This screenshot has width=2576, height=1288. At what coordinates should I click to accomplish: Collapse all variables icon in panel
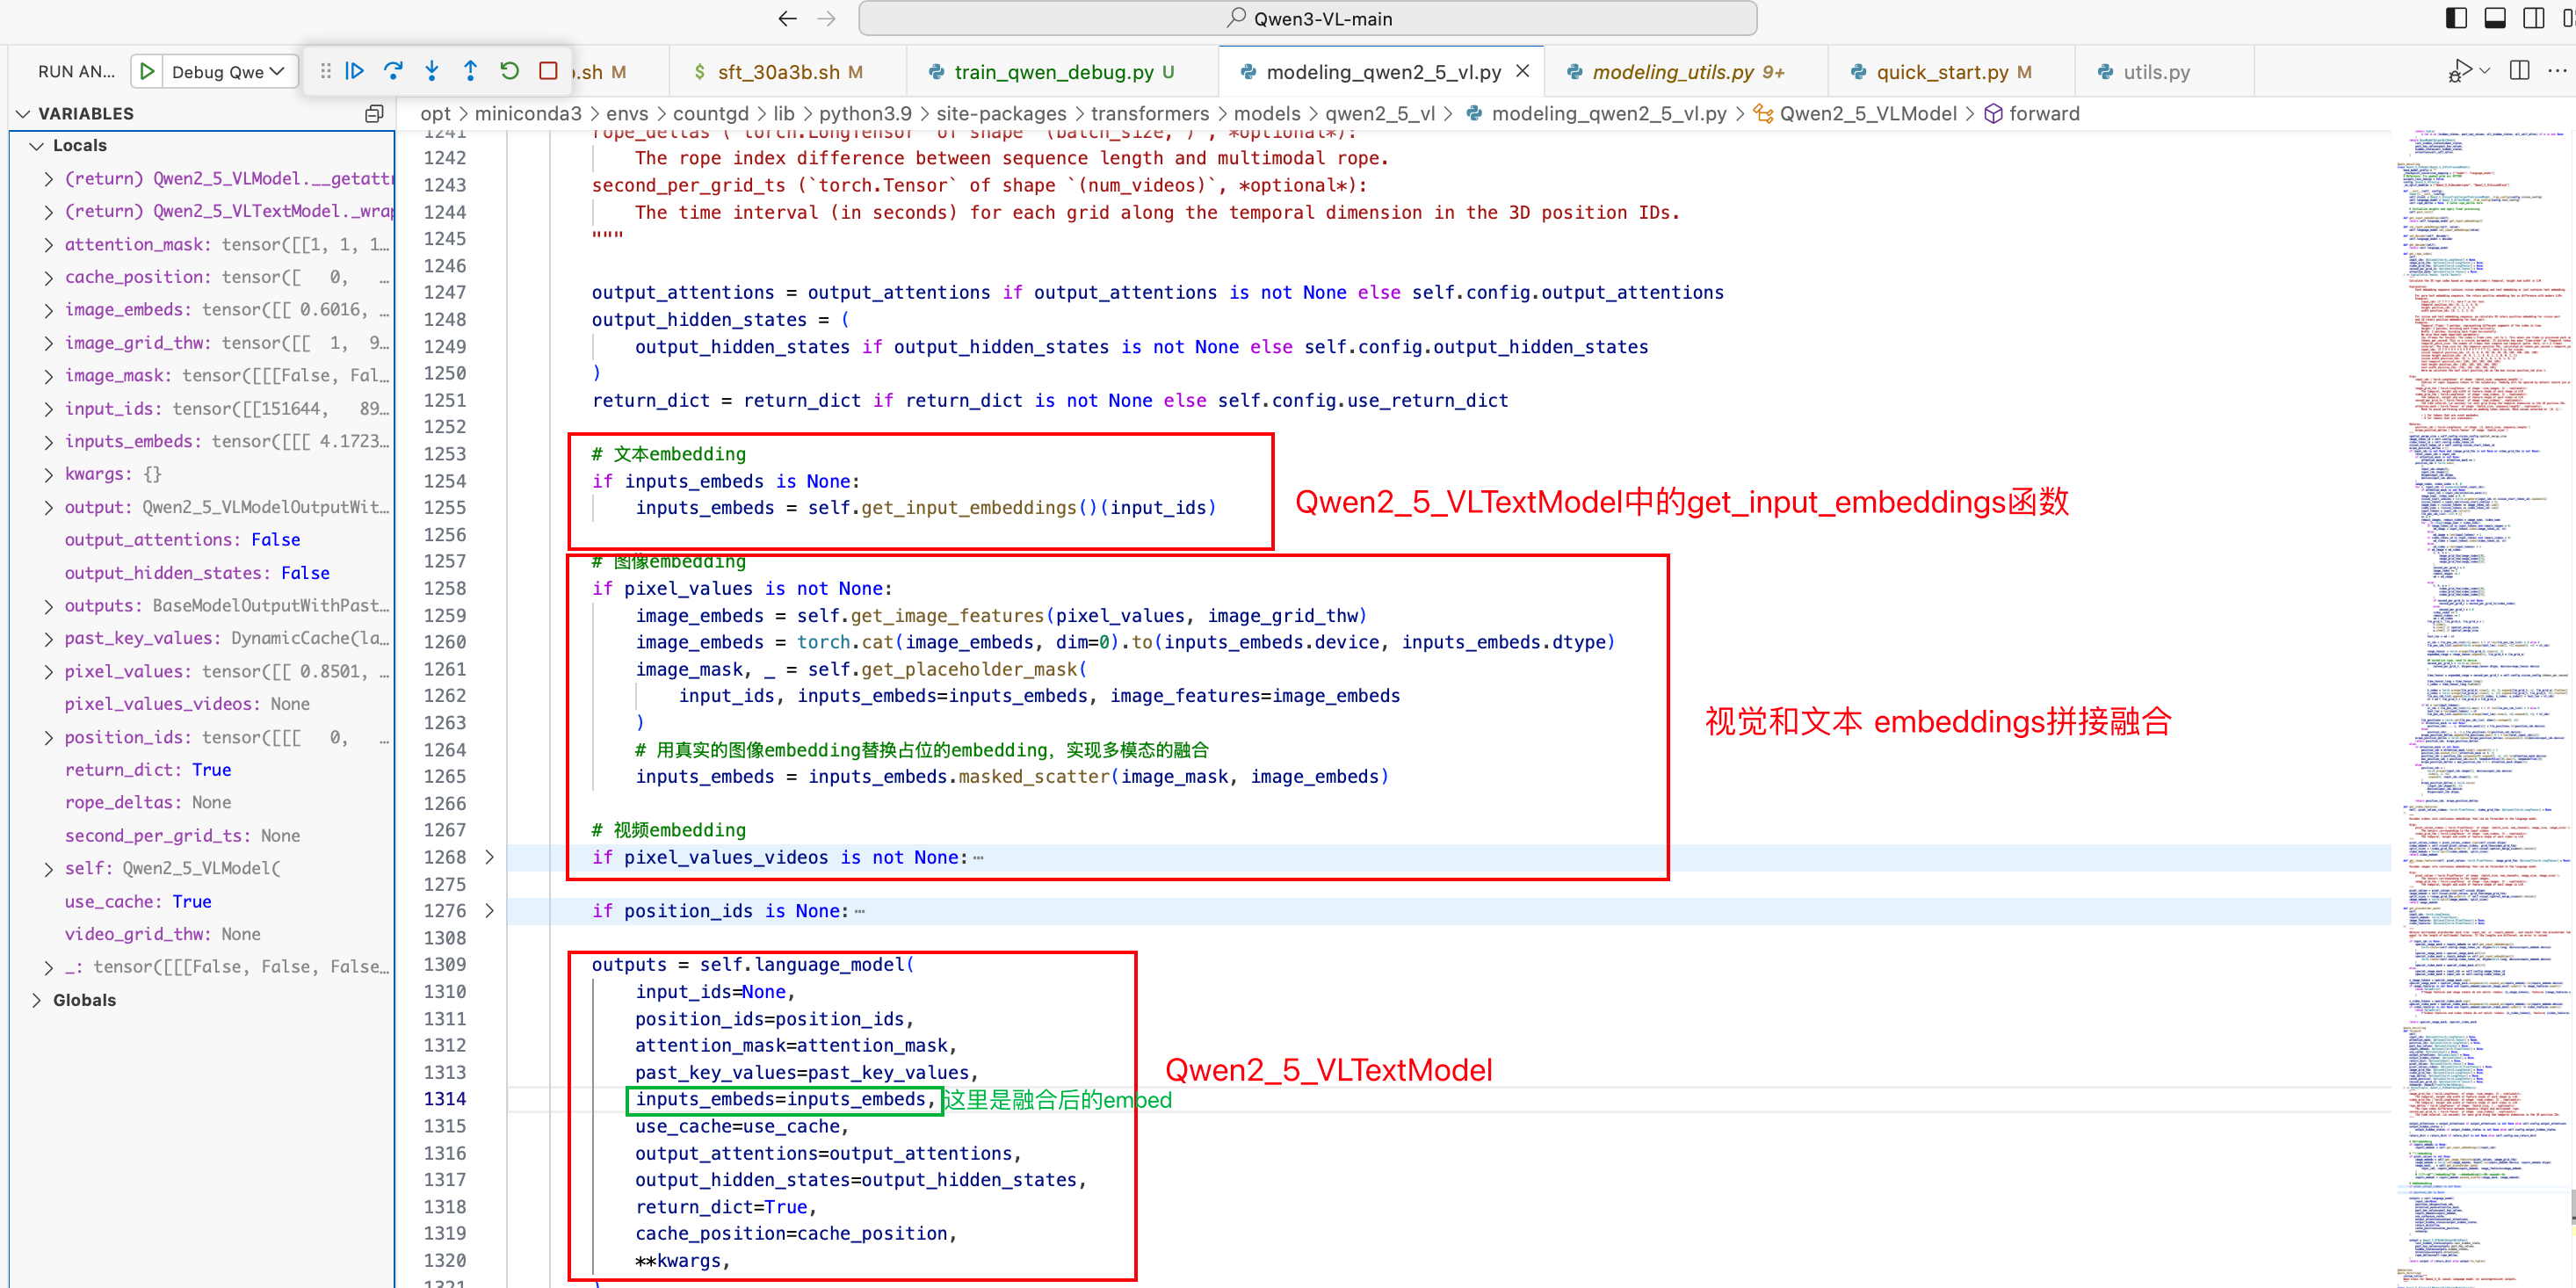click(x=374, y=114)
